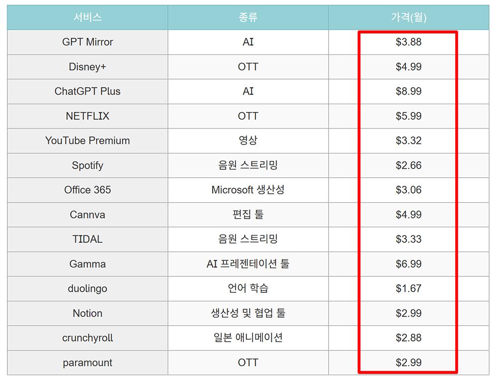The image size is (498, 382).
Task: Pick the $4.99 price for Disney+
Action: click(409, 67)
